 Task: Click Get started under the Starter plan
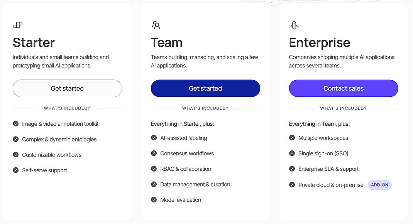(67, 88)
